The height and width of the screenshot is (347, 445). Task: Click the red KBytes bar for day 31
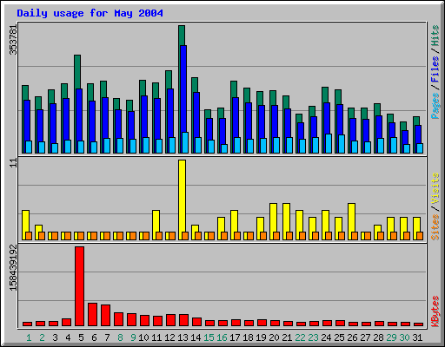pos(418,324)
